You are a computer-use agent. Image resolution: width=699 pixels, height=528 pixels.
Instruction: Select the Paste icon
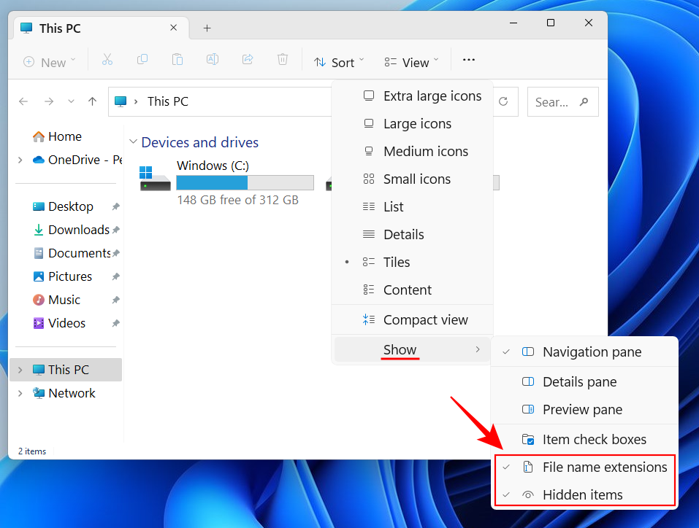pyautogui.click(x=177, y=62)
